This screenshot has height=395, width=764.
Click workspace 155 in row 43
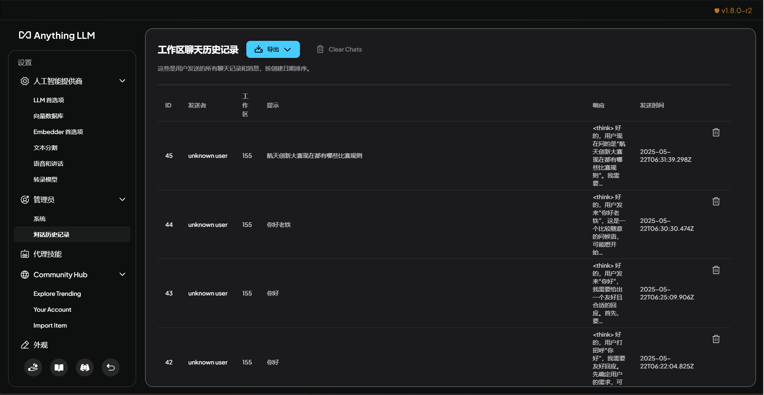[x=247, y=293]
